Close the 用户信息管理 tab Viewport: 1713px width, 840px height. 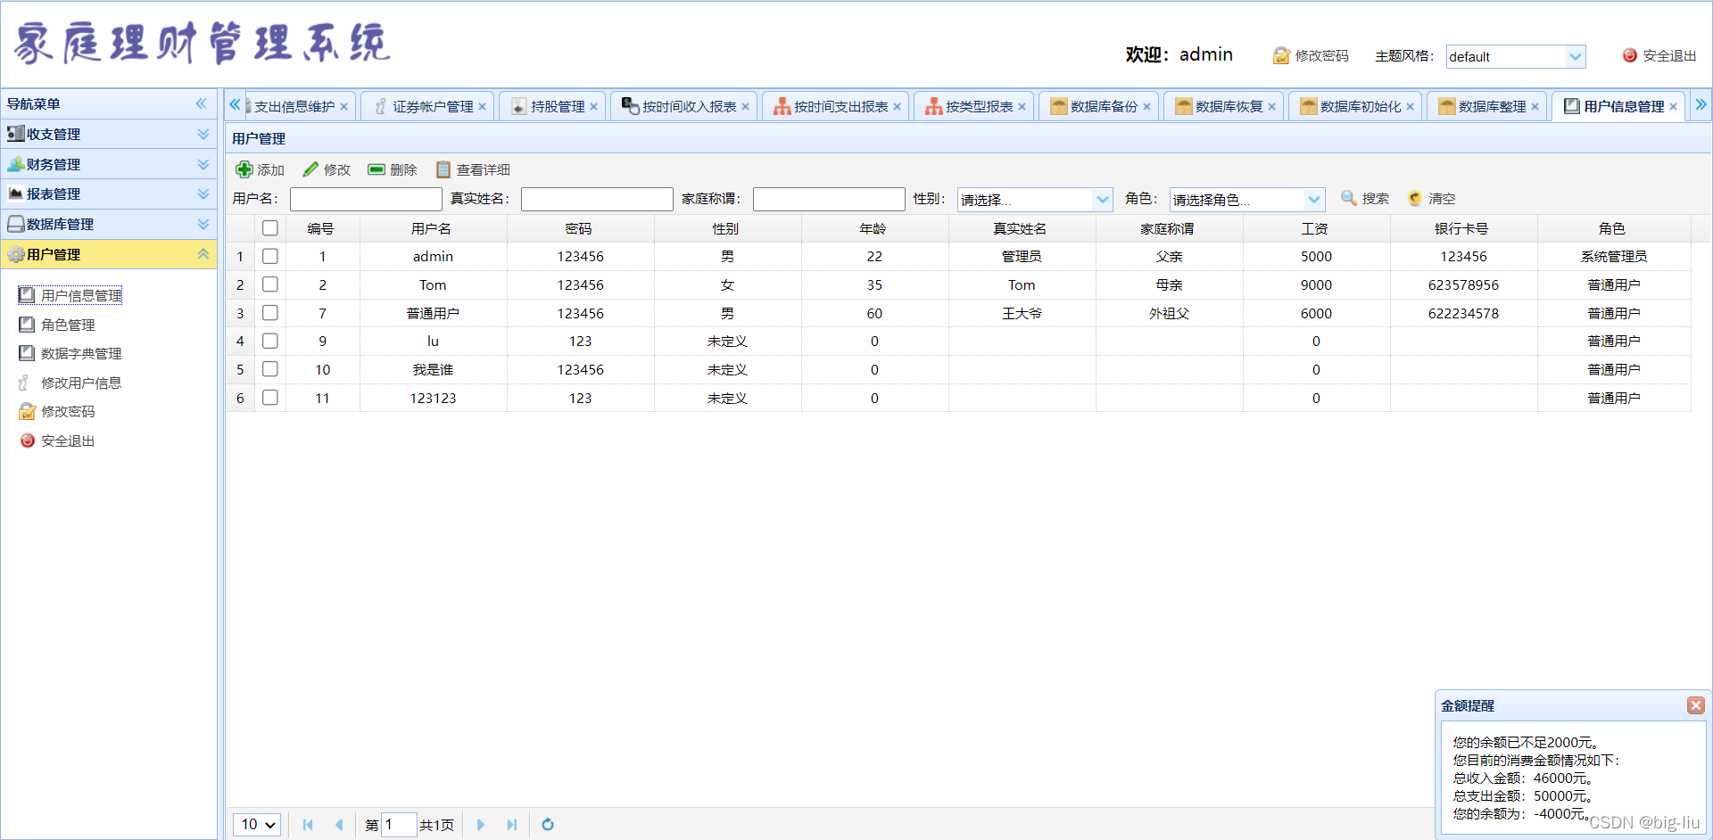click(x=1673, y=107)
